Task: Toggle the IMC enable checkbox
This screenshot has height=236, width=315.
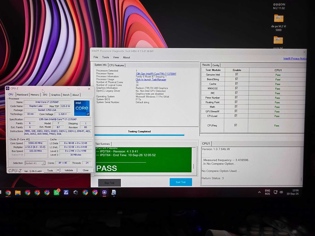Action: click(236, 93)
